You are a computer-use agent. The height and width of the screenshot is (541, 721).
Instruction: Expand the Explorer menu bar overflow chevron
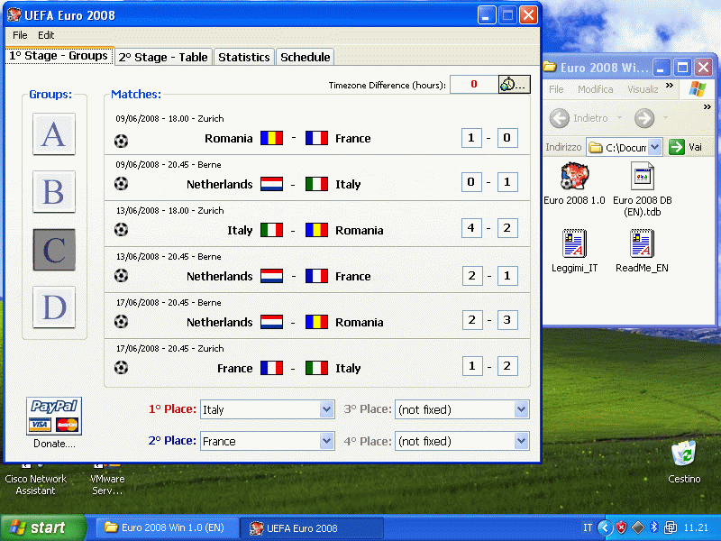point(670,86)
